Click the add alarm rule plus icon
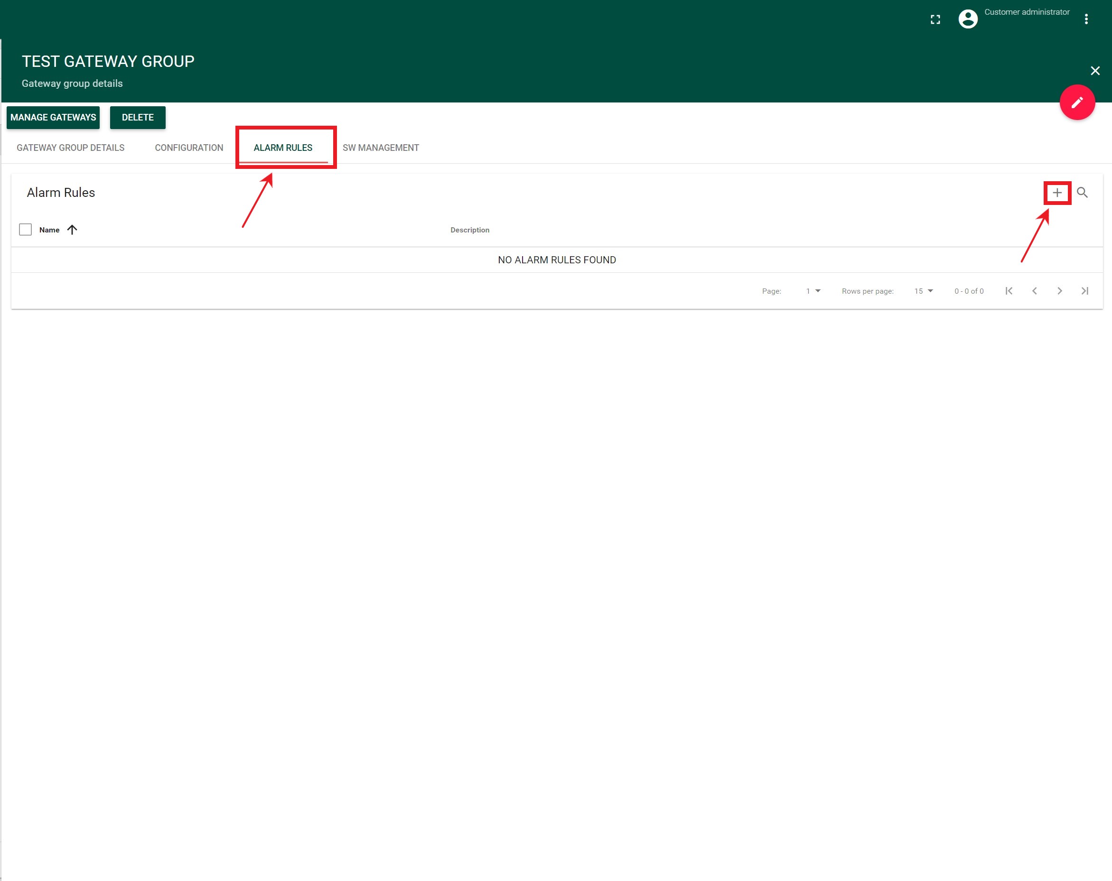The height and width of the screenshot is (881, 1112). 1058,191
